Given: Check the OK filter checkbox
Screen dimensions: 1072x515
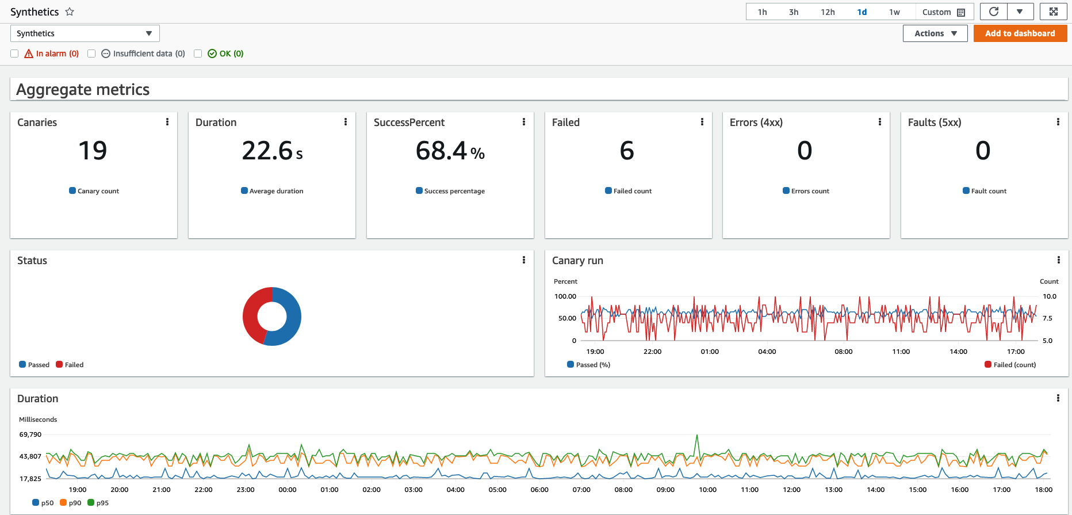Looking at the screenshot, I should (x=198, y=54).
